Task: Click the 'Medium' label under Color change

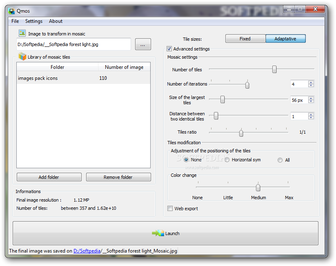Action: [x=258, y=198]
